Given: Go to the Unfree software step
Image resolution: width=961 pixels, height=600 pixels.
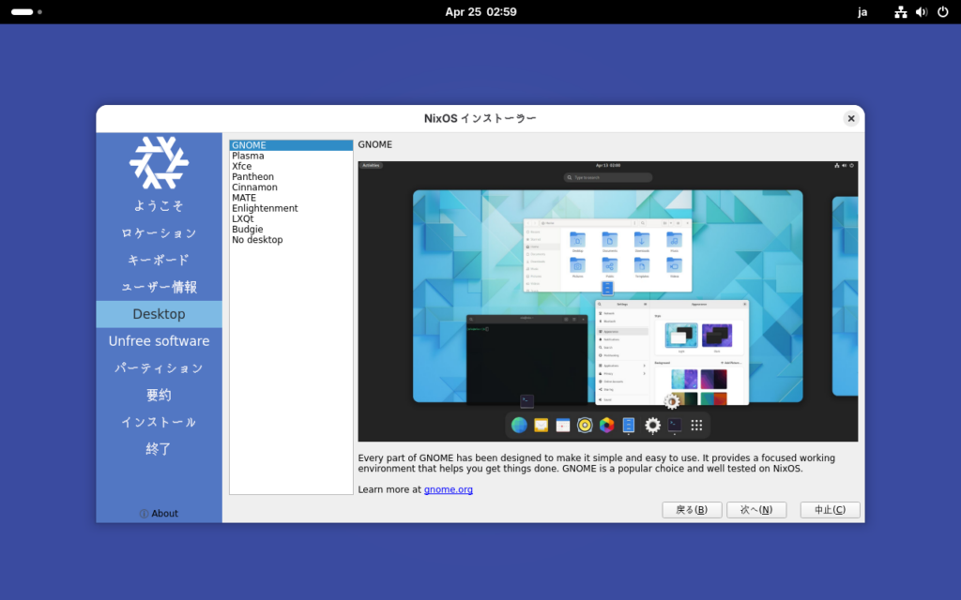Looking at the screenshot, I should [159, 341].
